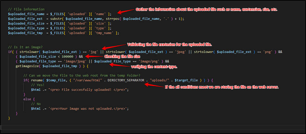Click the rename function name

point(37,80)
